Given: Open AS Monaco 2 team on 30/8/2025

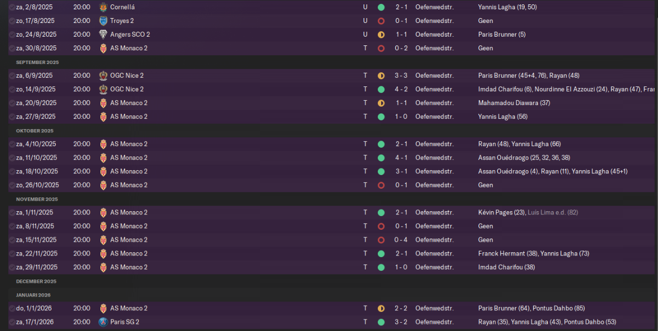Looking at the screenshot, I should [129, 48].
